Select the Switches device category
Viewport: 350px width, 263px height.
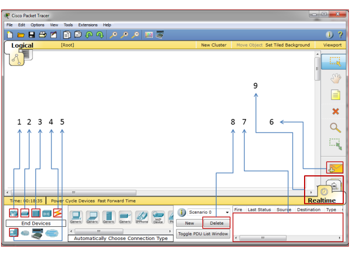(25, 213)
